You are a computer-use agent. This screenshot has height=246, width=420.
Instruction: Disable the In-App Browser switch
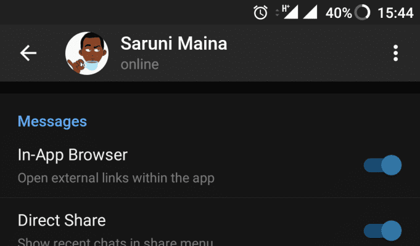tap(382, 165)
